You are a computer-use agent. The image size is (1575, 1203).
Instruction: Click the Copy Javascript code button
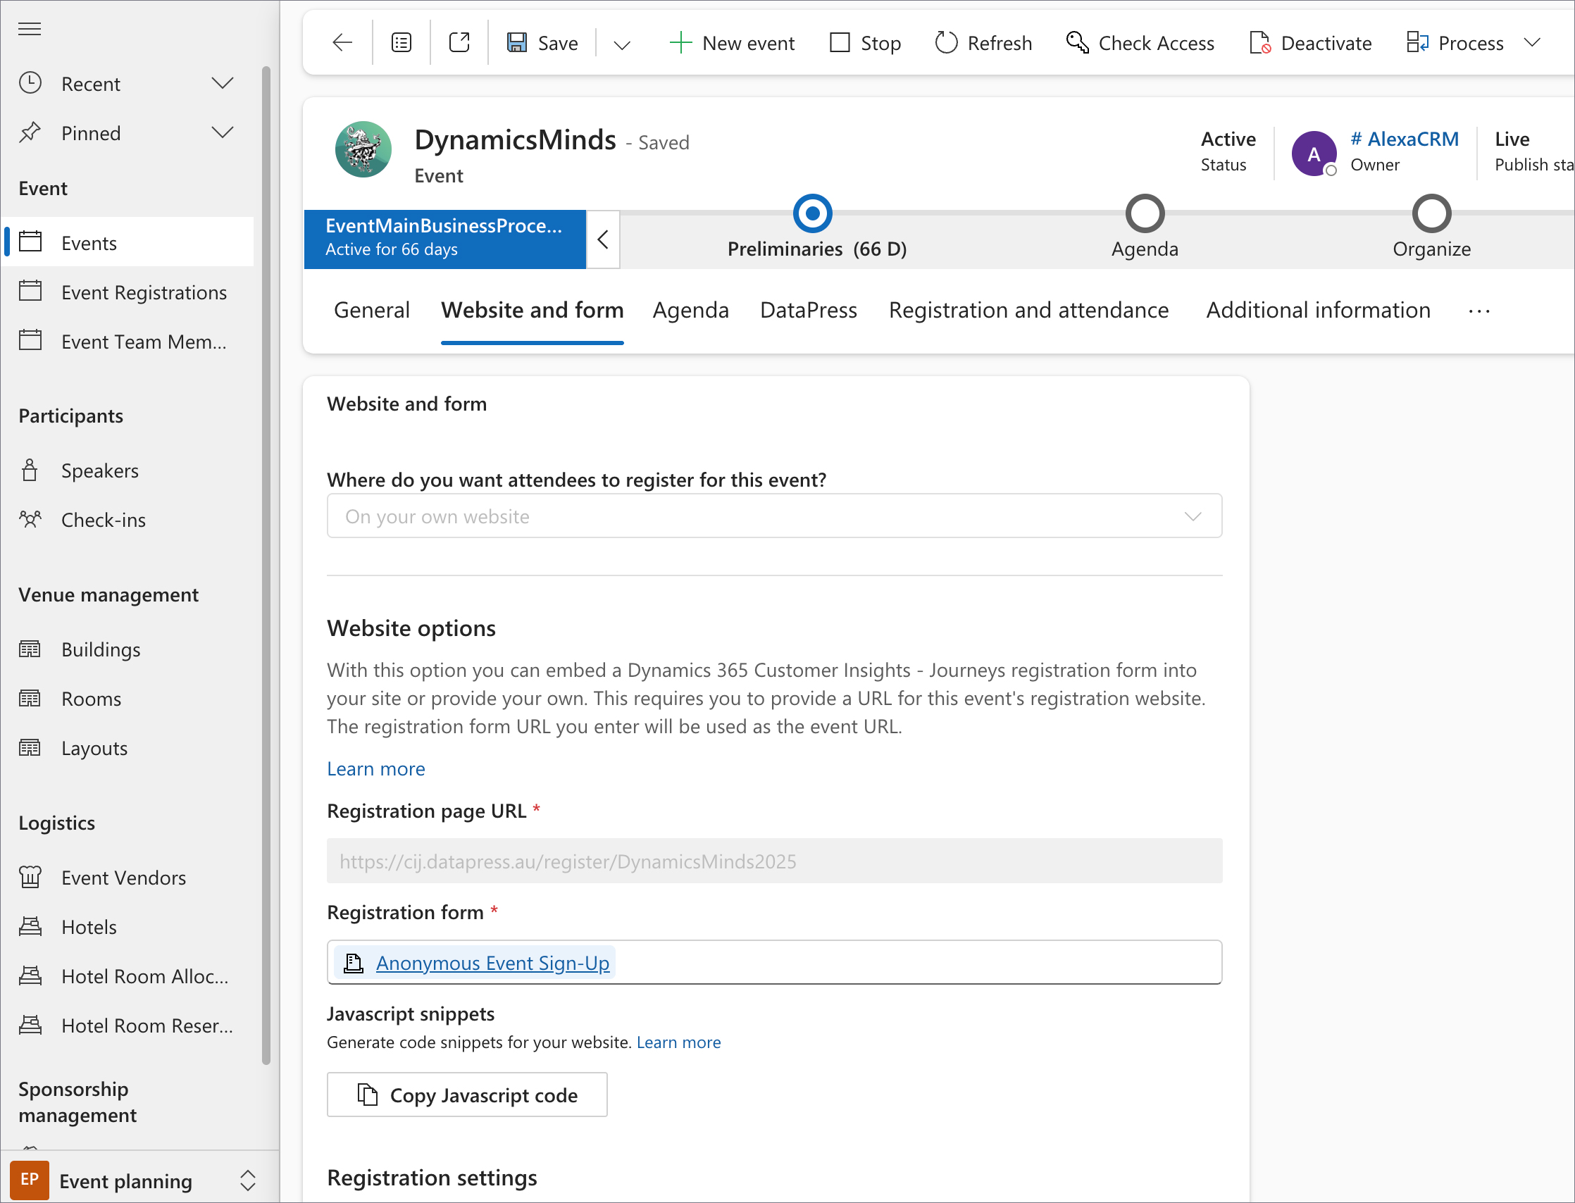pos(467,1094)
